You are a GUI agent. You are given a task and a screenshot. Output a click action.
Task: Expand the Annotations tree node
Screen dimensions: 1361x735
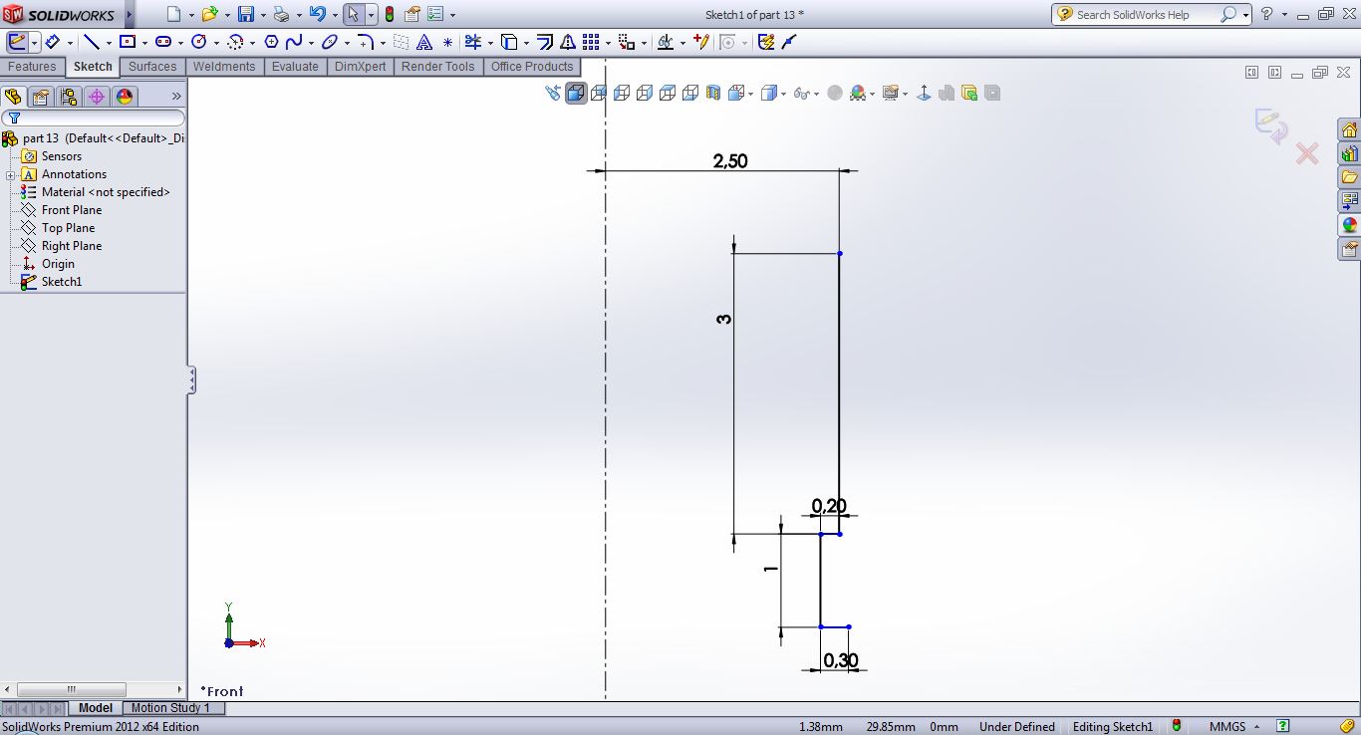click(x=10, y=175)
